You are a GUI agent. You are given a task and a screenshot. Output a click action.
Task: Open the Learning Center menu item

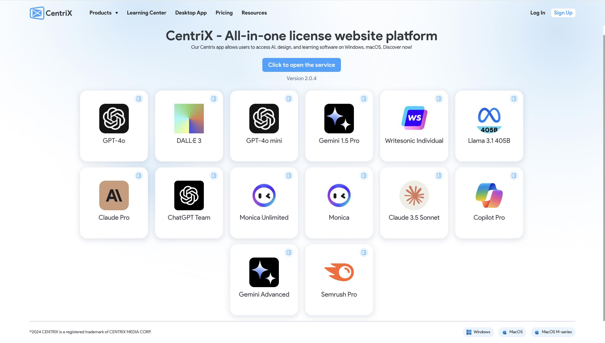pos(147,13)
